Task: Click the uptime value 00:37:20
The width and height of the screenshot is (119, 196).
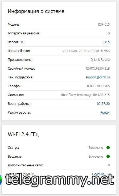Action: point(103,104)
